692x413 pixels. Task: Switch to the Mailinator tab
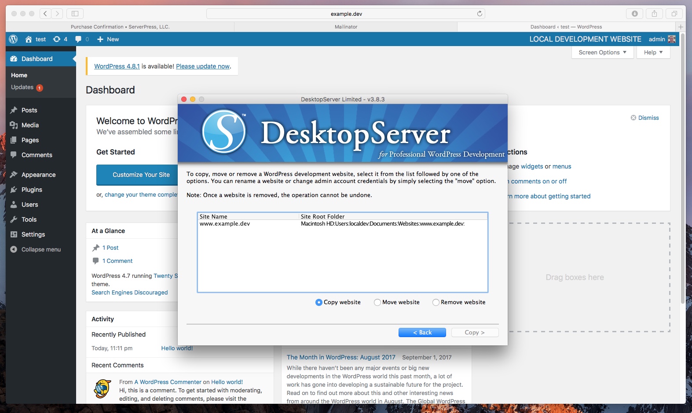(346, 27)
